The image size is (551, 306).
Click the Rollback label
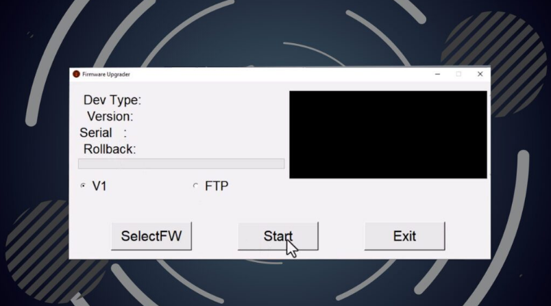tap(110, 149)
